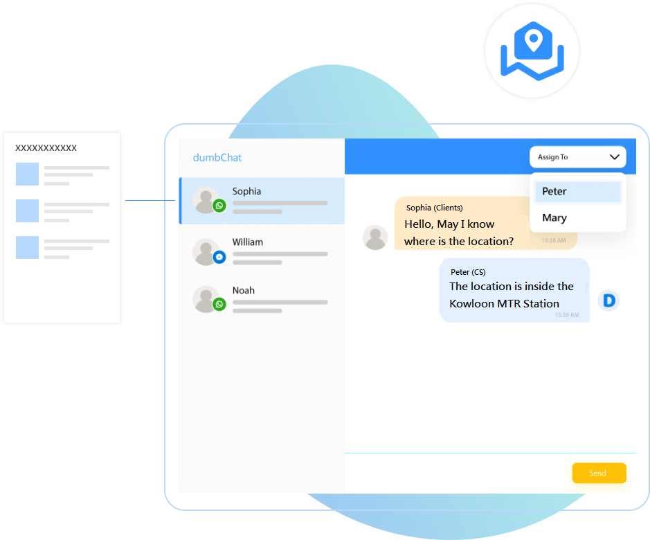The image size is (650, 540).
Task: Choose Peter from the assign list
Action: pos(577,192)
